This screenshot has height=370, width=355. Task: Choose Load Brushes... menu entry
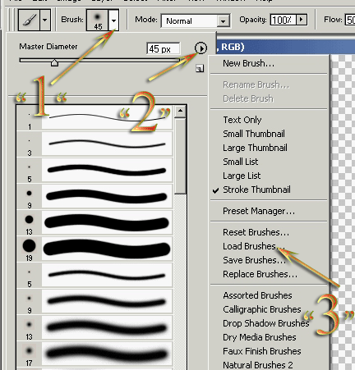click(254, 246)
